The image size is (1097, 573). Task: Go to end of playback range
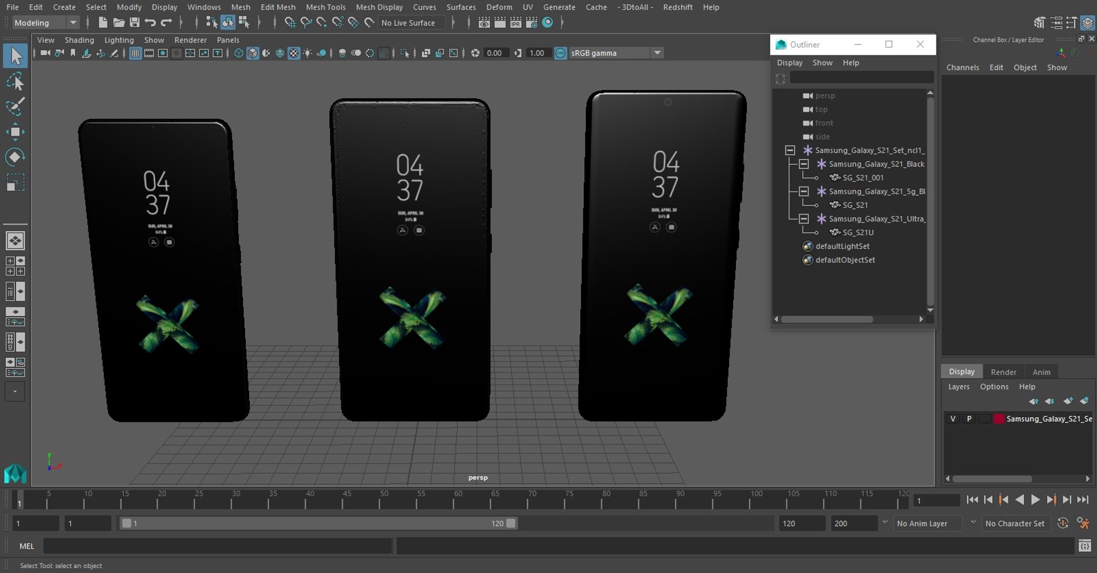click(x=1083, y=500)
